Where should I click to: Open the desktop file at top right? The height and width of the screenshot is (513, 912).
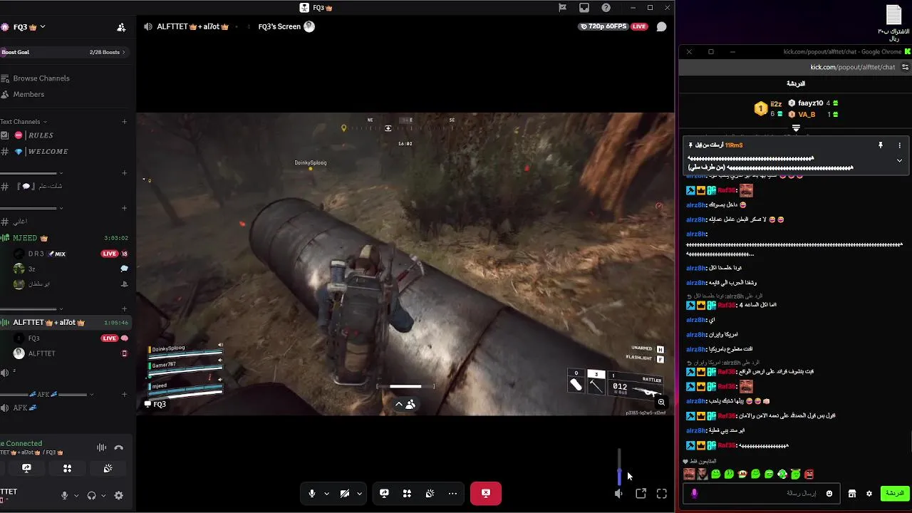[893, 21]
